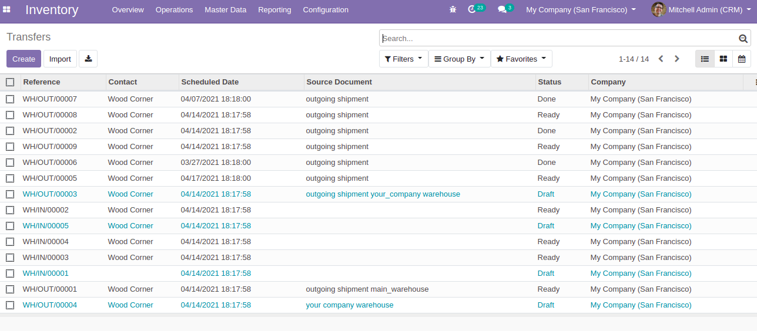Viewport: 757px width, 331px height.
Task: Open the Configuration menu
Action: coord(326,9)
